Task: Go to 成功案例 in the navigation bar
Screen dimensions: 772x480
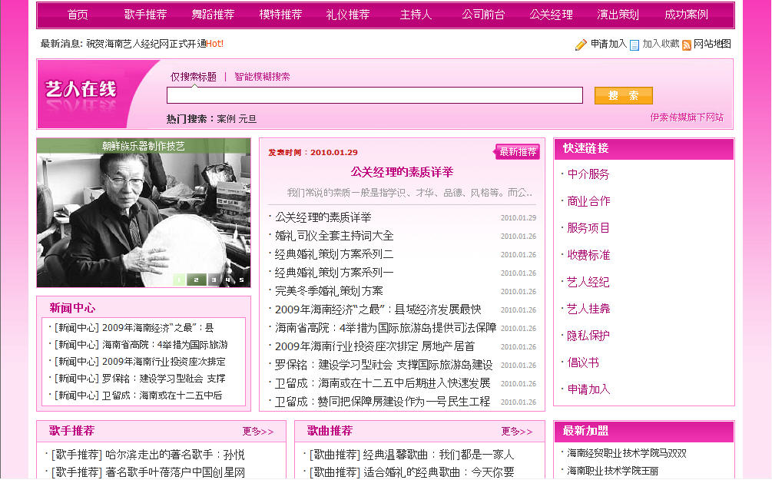Action: (x=686, y=15)
